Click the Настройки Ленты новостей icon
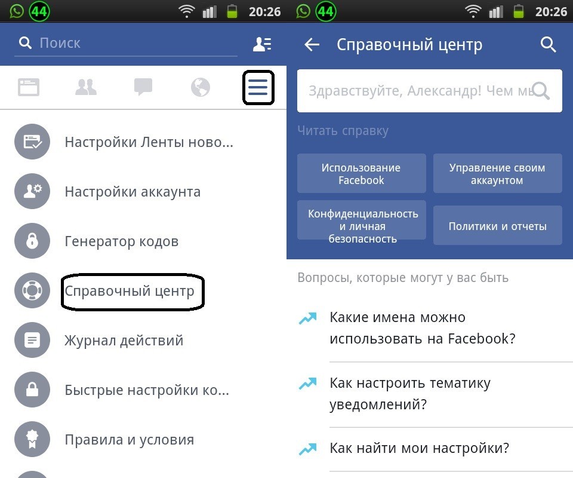This screenshot has height=478, width=573. pyautogui.click(x=32, y=142)
